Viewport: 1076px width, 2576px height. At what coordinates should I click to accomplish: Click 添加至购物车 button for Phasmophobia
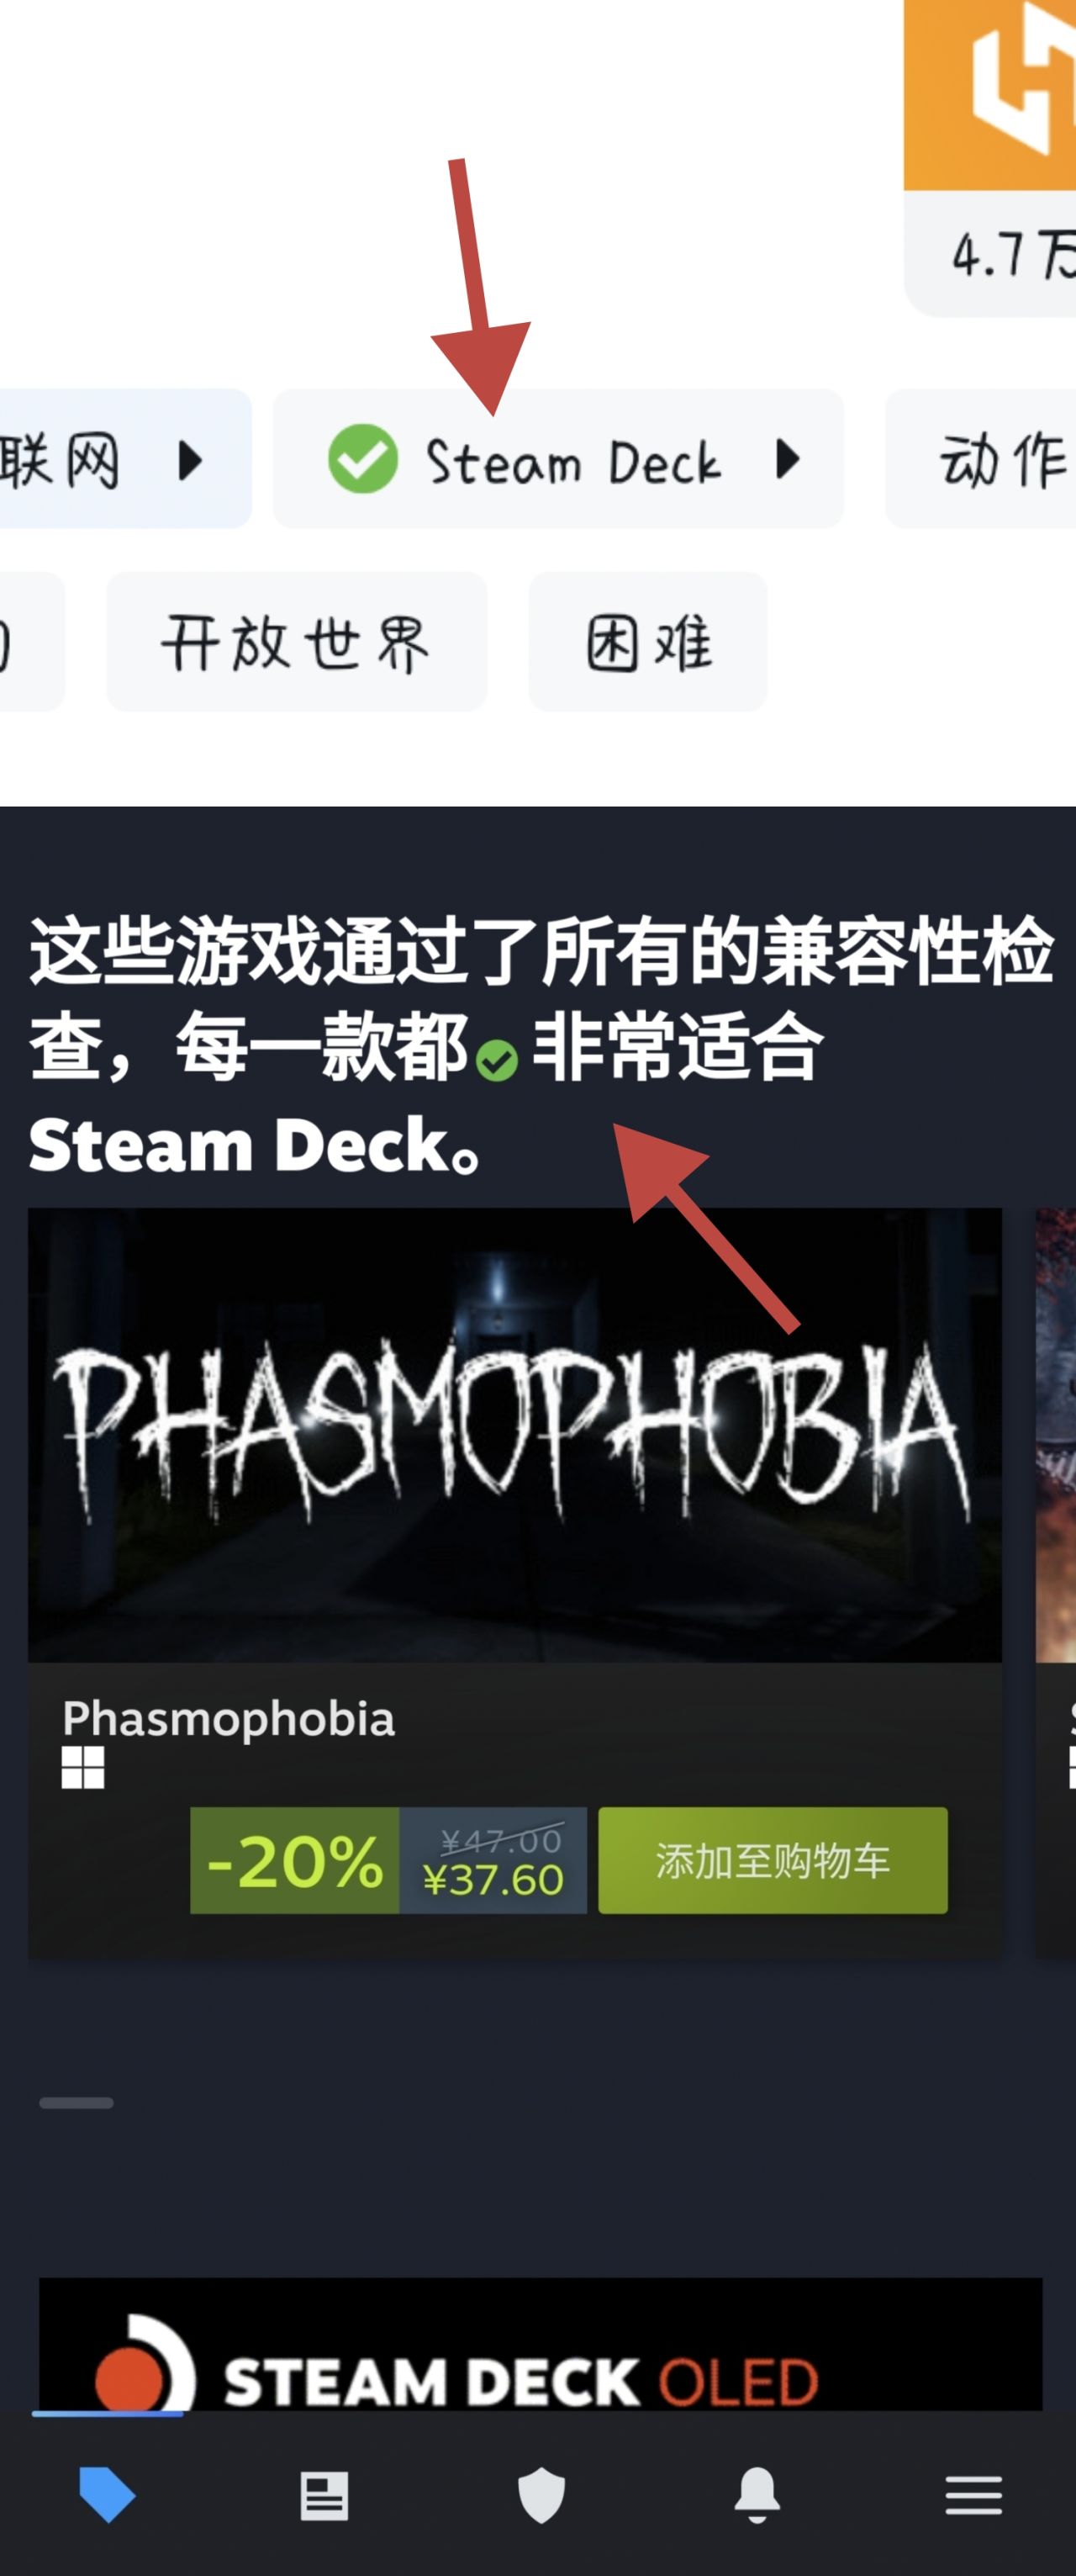[773, 1860]
